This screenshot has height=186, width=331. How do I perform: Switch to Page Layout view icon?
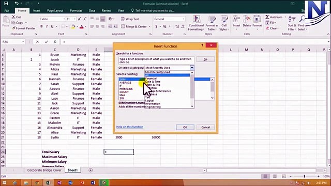click(x=275, y=176)
